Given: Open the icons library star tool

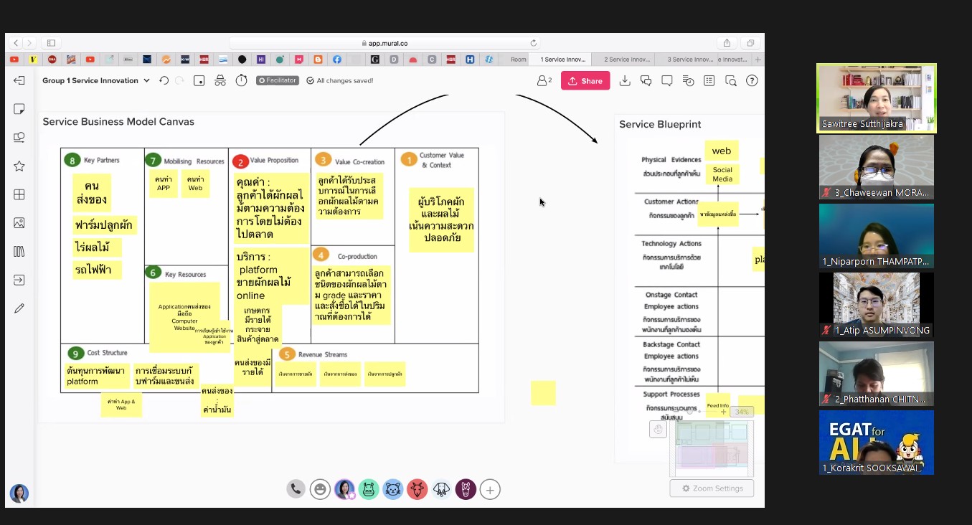Looking at the screenshot, I should point(19,166).
